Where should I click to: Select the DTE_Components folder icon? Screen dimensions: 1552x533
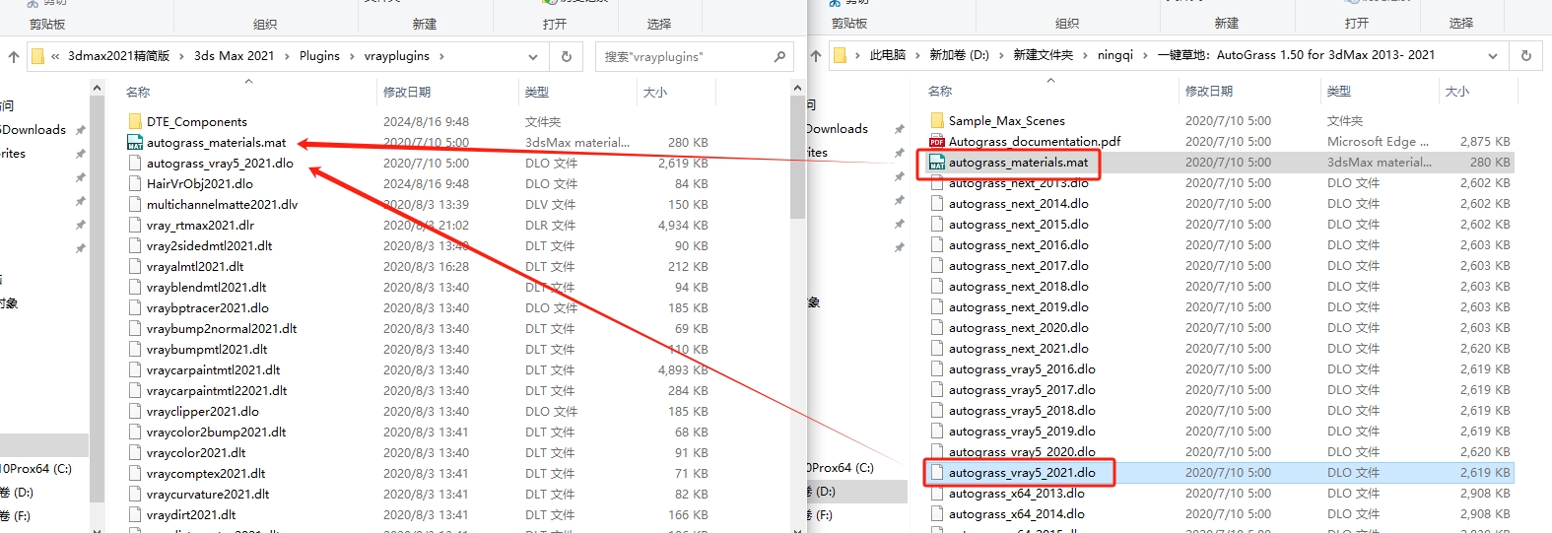coord(135,121)
